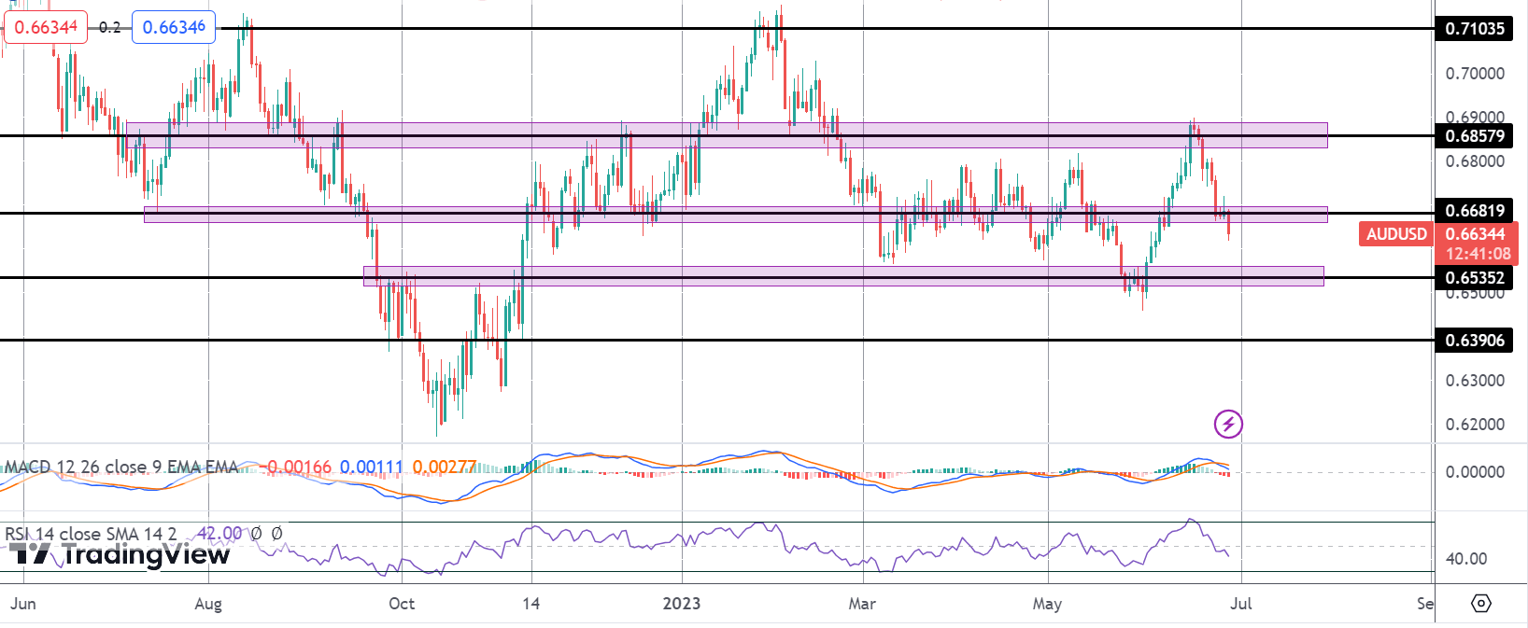The image size is (1528, 628).
Task: Click the Aug label on time axis
Action: (x=208, y=604)
